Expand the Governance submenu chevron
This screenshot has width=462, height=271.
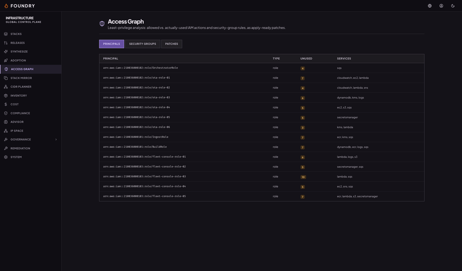pyautogui.click(x=56, y=139)
